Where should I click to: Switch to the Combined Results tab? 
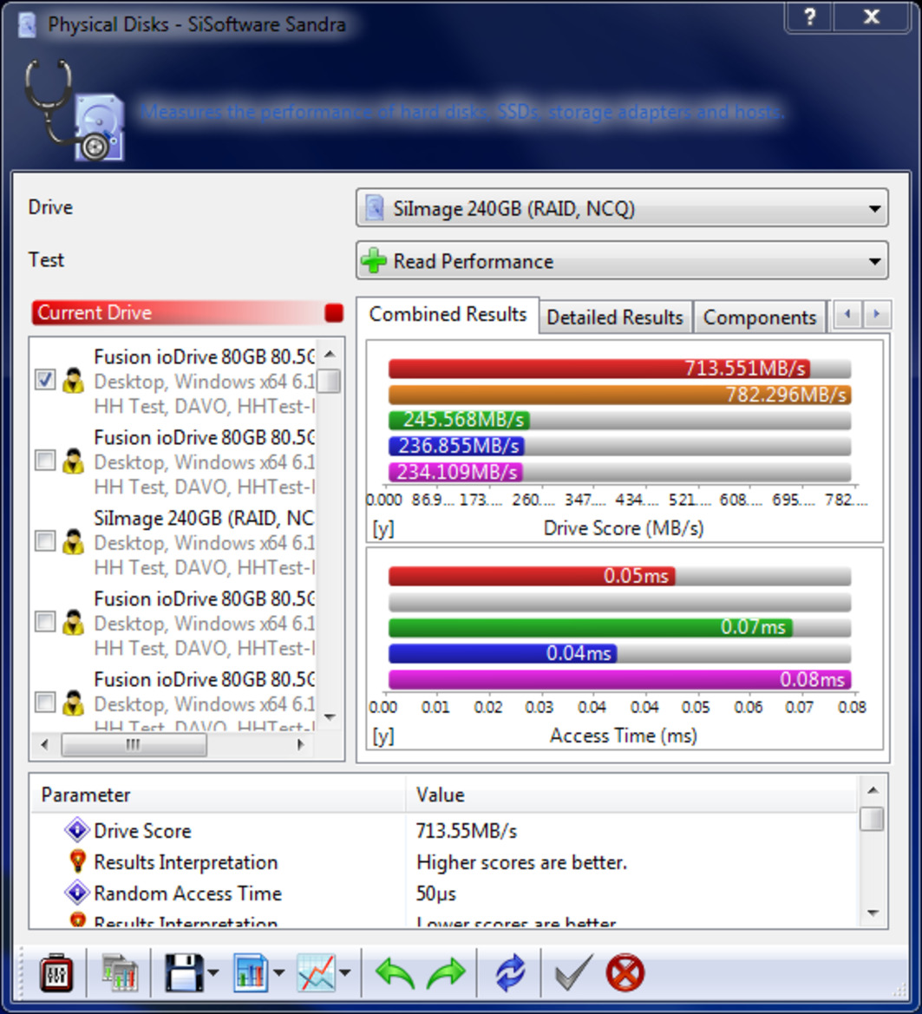click(448, 314)
